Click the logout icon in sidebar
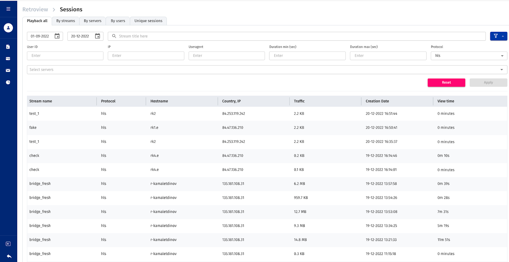 [x=8, y=244]
